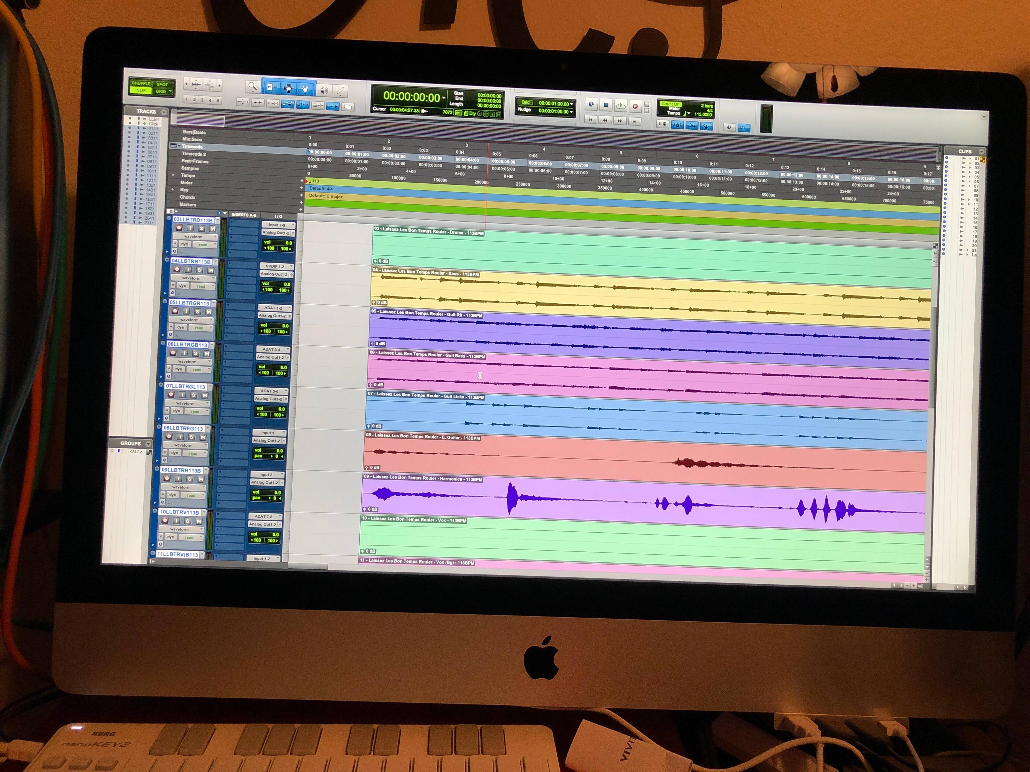The image size is (1030, 772).
Task: Select the Grabber hand tool
Action: 305,88
